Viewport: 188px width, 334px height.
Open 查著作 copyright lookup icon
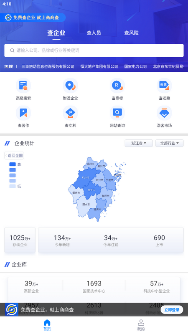pos(23,113)
